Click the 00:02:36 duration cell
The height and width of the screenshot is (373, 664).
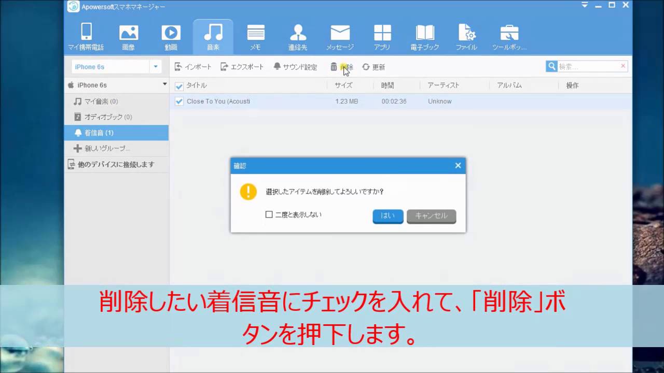coord(394,101)
